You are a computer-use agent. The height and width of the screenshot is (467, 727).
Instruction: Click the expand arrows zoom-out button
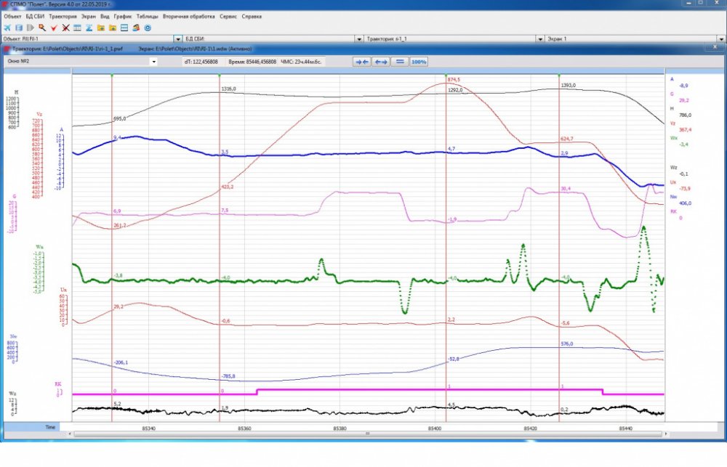381,62
